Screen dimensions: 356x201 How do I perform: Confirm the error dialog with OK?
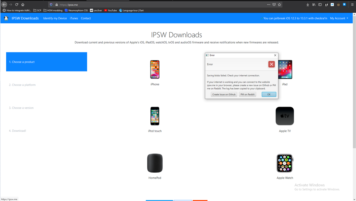click(x=269, y=95)
